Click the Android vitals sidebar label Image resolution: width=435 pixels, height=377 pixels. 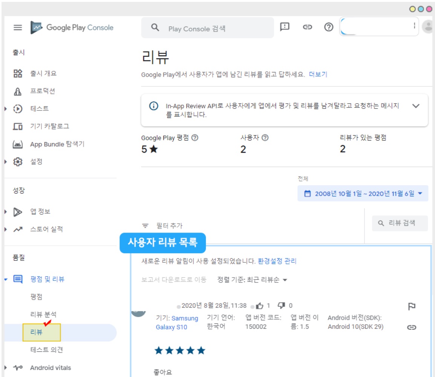51,368
